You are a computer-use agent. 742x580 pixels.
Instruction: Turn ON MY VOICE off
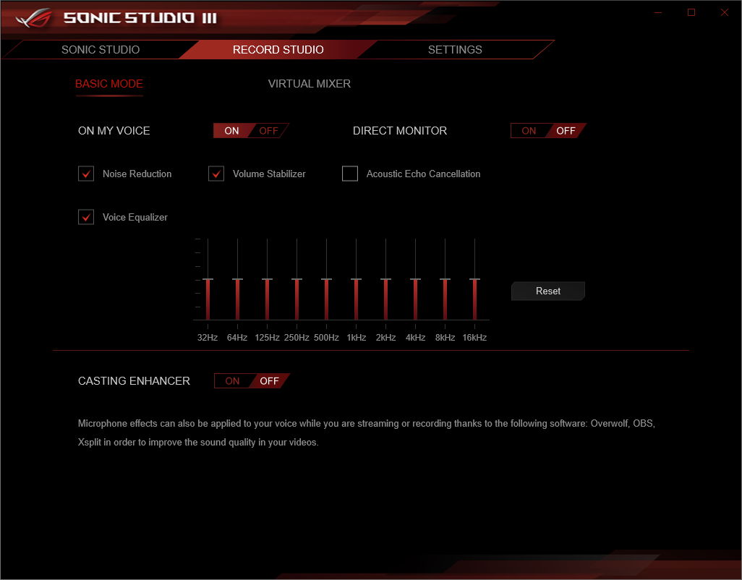[268, 130]
